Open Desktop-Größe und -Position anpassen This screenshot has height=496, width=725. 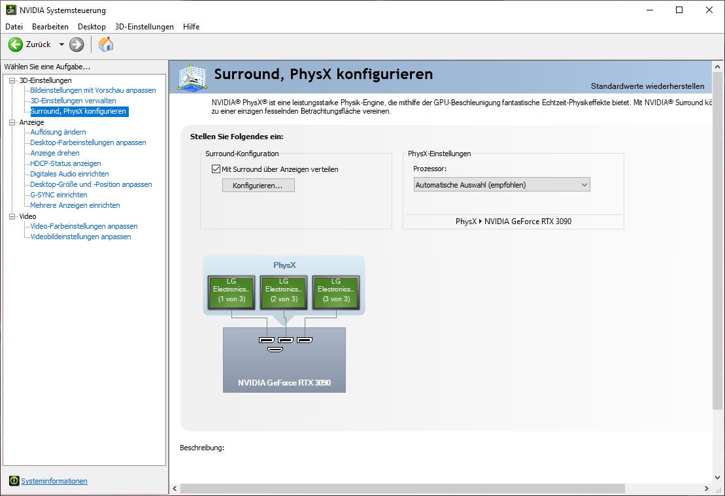click(91, 184)
